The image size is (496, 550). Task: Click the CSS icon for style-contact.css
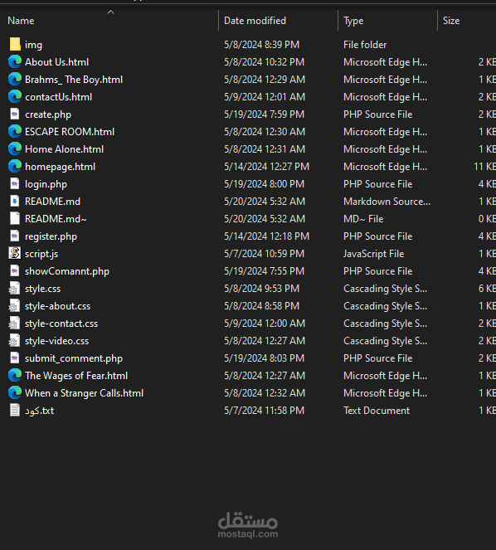[15, 323]
